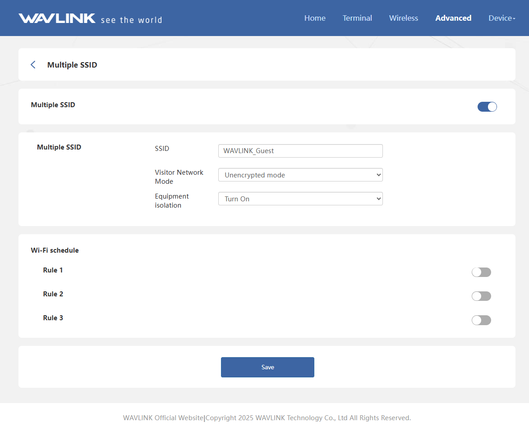The width and height of the screenshot is (529, 431).
Task: Select the Advanced navigation item
Action: [x=453, y=18]
